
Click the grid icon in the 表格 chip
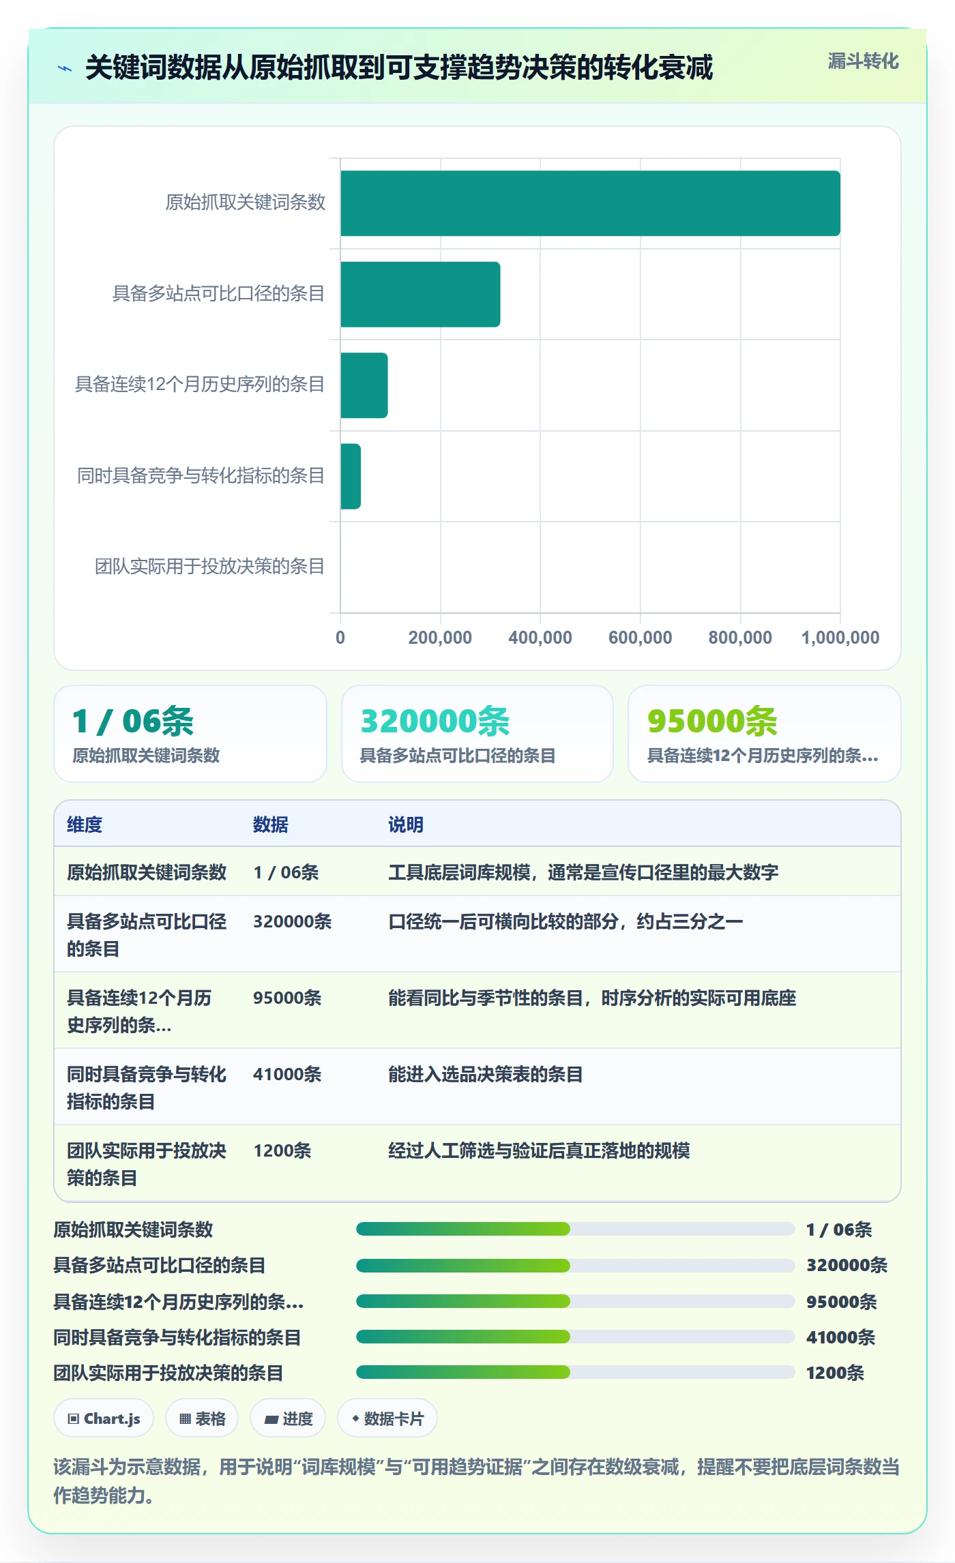[x=185, y=1419]
